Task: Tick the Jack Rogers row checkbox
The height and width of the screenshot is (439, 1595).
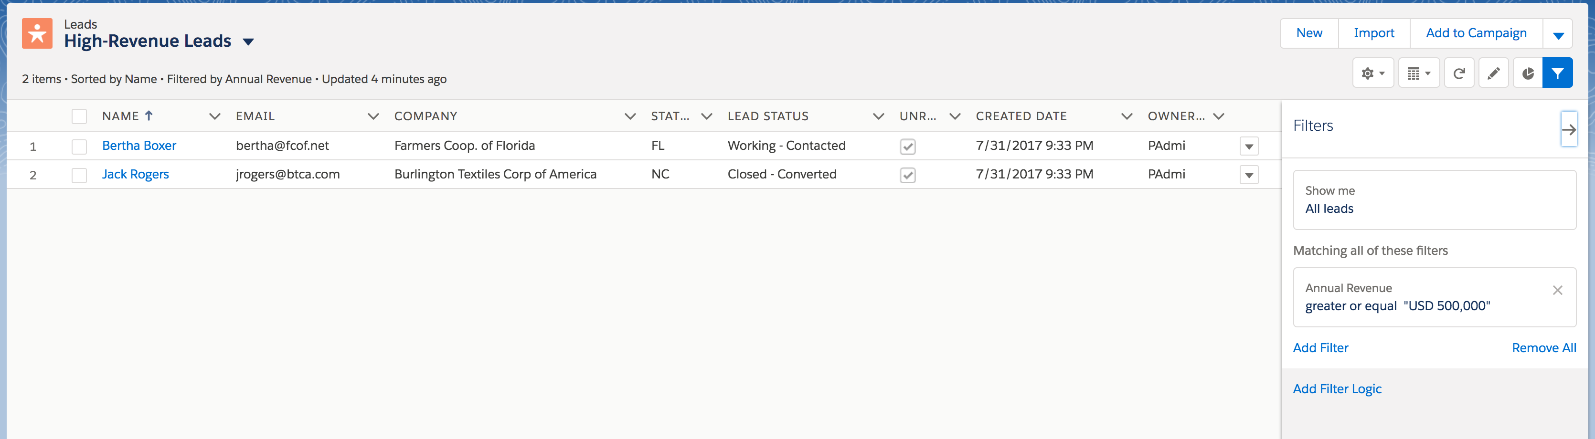Action: coord(79,176)
